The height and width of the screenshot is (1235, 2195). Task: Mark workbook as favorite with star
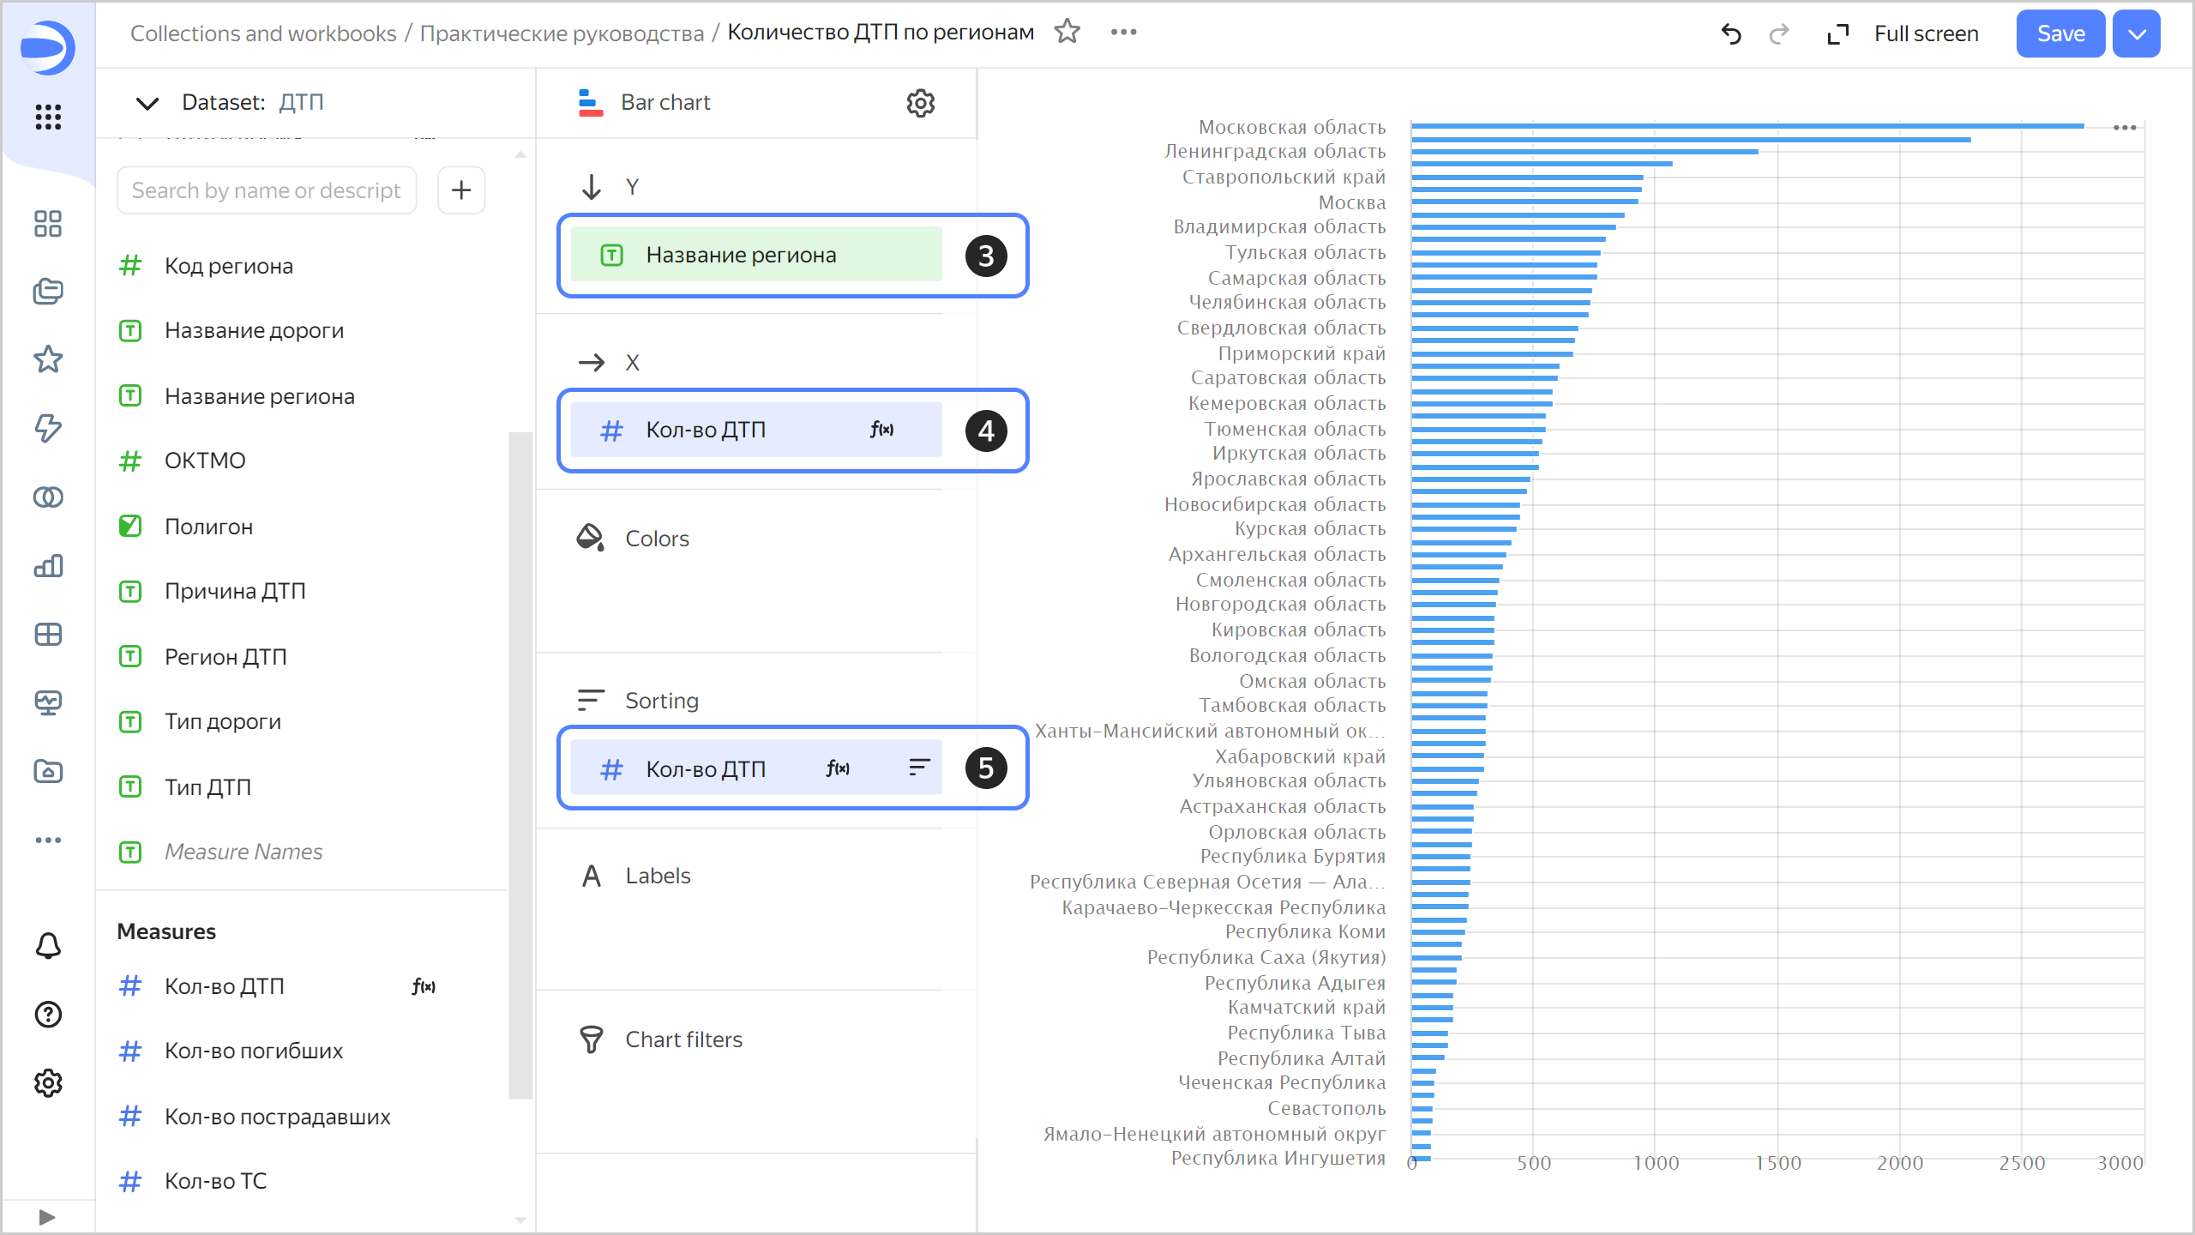[x=1067, y=32]
